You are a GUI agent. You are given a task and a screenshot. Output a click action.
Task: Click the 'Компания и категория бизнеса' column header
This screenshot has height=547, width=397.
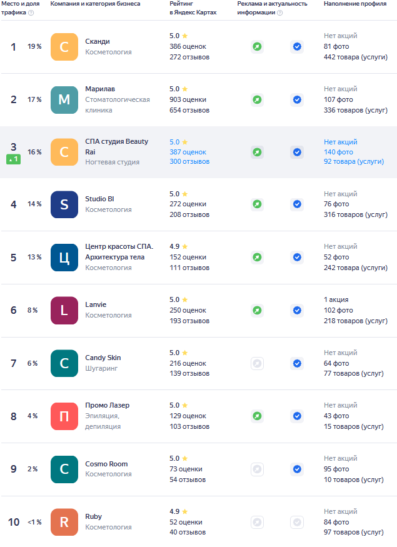[x=95, y=4]
